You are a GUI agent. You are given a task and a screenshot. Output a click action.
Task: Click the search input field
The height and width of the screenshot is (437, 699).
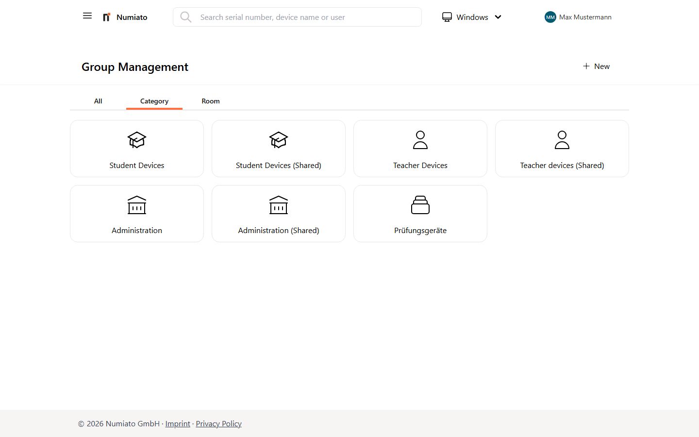tap(297, 17)
